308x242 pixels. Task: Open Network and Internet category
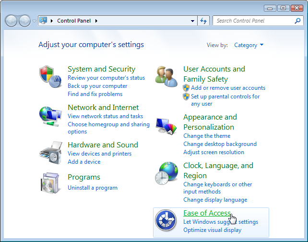tap(103, 108)
